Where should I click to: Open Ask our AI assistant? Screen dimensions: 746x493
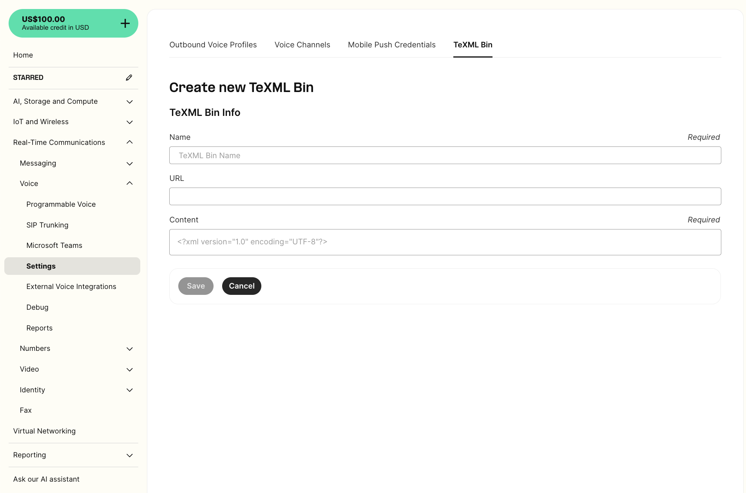(x=46, y=479)
